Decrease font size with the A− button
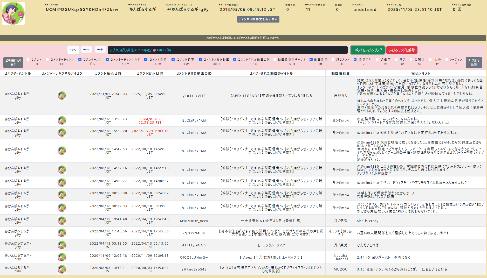487x278 pixels. click(86, 49)
